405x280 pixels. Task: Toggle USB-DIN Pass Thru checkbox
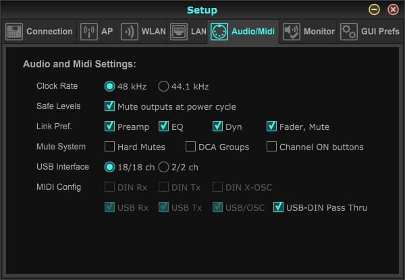coord(278,207)
